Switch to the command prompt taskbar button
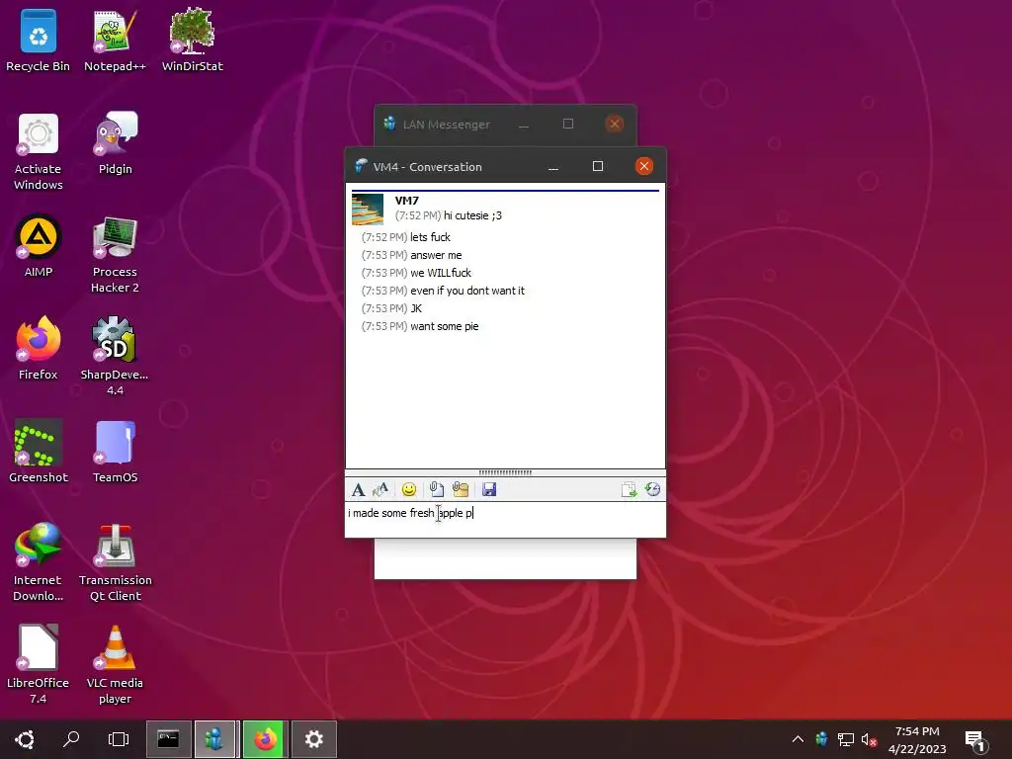Screen dimensions: 1012x759 click(168, 739)
